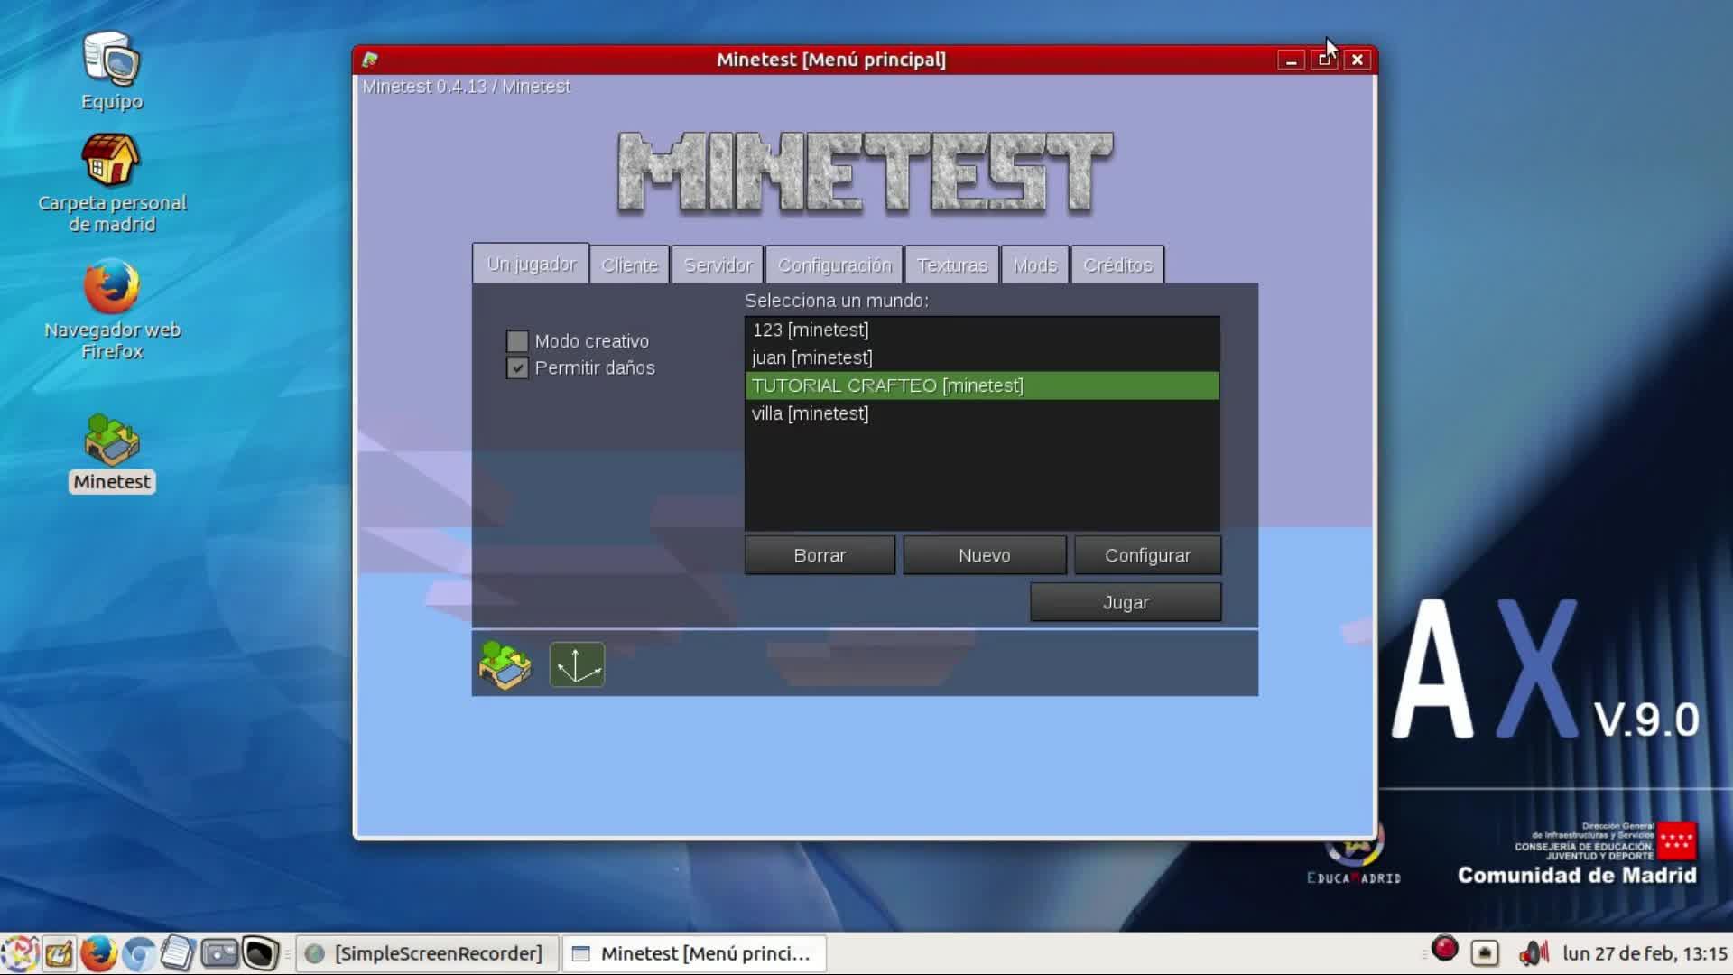1733x975 pixels.
Task: Open volume speaker icon in tray
Action: pos(1533,953)
